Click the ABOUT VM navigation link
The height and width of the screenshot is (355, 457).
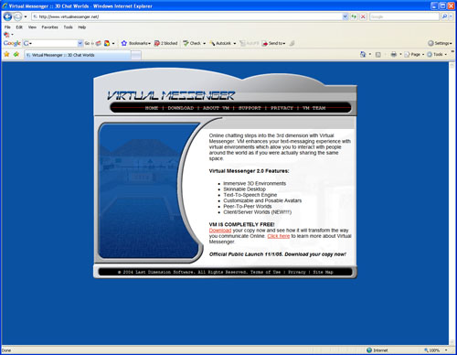[x=216, y=108]
